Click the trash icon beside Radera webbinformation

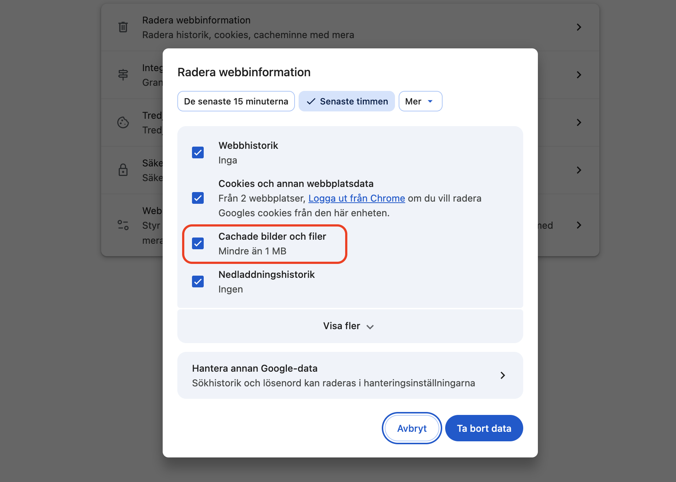[x=123, y=27]
